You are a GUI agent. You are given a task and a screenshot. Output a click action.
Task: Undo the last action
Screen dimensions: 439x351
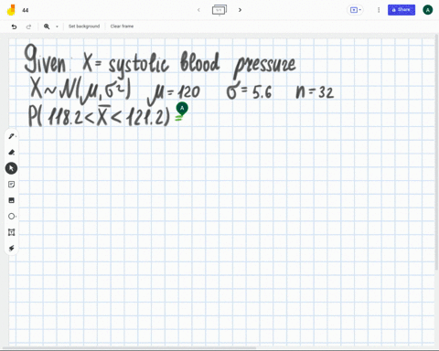coord(14,27)
